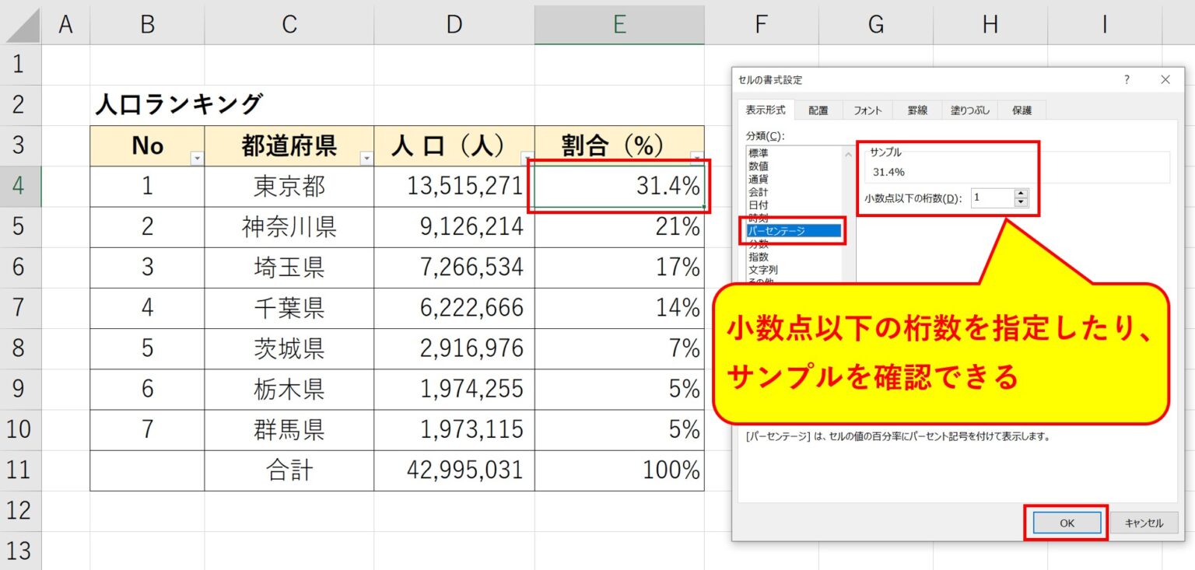
Task: Increase decimal places using the up stepper arrow
Action: click(1021, 193)
